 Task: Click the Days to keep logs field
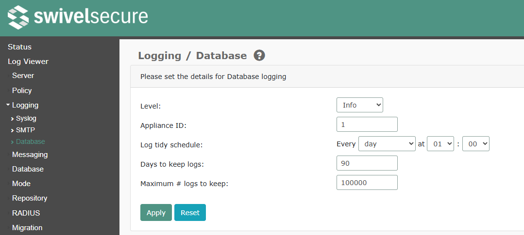(x=367, y=163)
